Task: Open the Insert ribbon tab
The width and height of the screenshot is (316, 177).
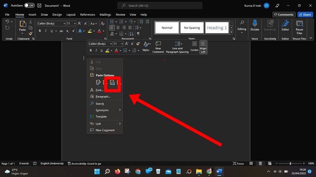Action: tap(32, 15)
